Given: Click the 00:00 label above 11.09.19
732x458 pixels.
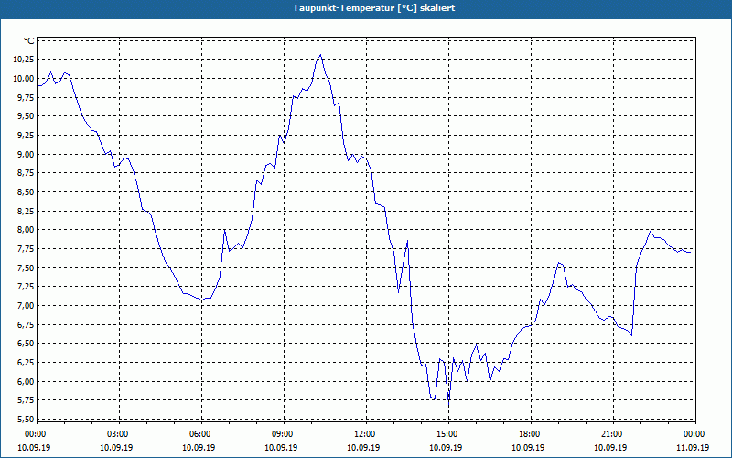Looking at the screenshot, I should 694,434.
